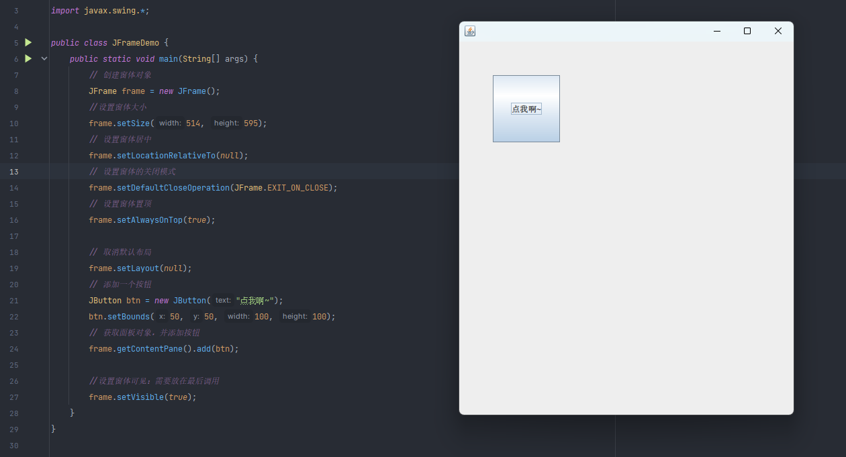The height and width of the screenshot is (457, 846).
Task: Click the class name JFrameDemo in code
Action: point(136,43)
